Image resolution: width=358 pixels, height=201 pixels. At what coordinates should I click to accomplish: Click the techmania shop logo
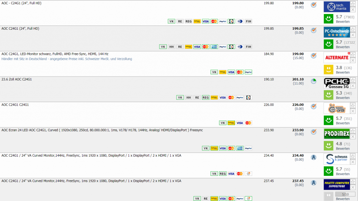click(337, 7)
